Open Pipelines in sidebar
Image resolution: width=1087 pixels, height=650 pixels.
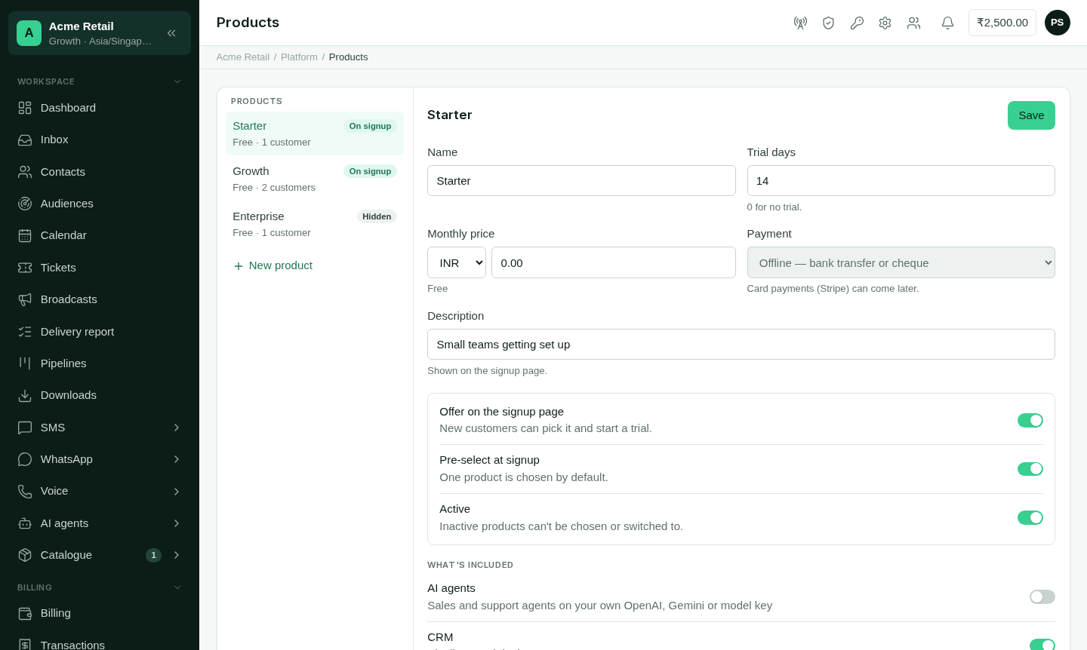(100, 363)
